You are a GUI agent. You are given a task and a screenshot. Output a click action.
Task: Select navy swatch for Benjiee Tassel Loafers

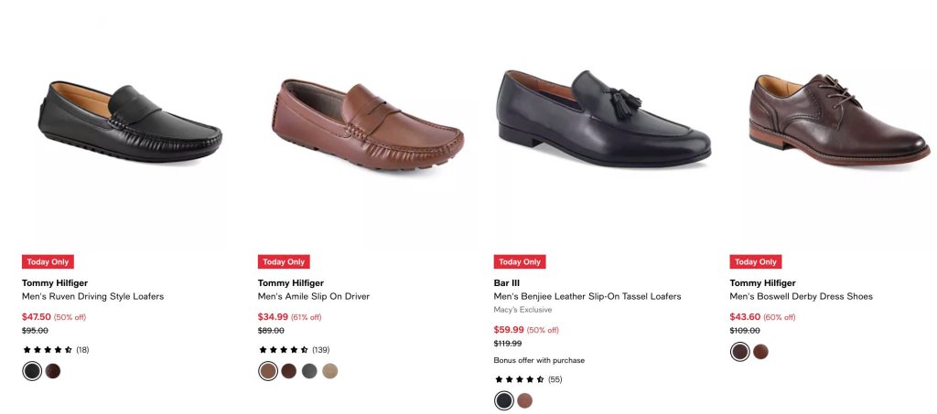coord(504,400)
